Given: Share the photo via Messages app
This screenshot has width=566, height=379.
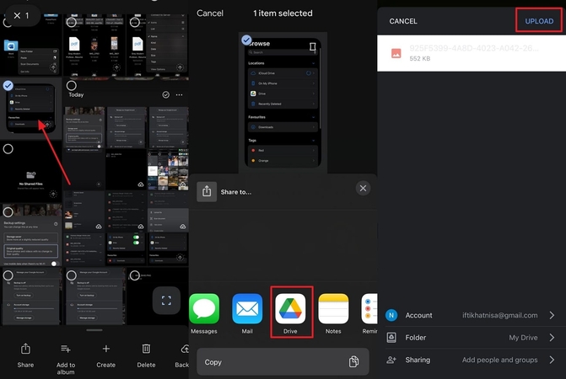Looking at the screenshot, I should pos(204,309).
